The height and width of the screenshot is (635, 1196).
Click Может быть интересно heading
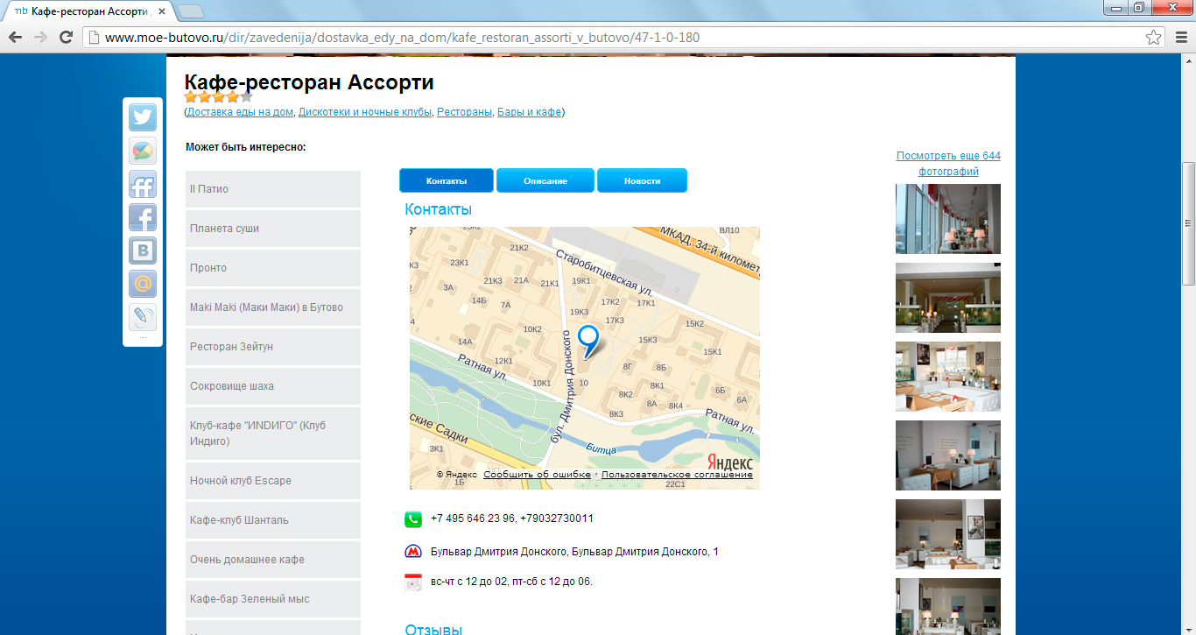(x=246, y=147)
